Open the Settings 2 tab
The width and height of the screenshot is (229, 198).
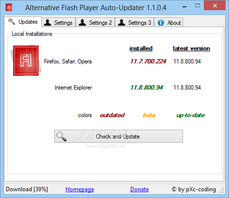point(95,22)
